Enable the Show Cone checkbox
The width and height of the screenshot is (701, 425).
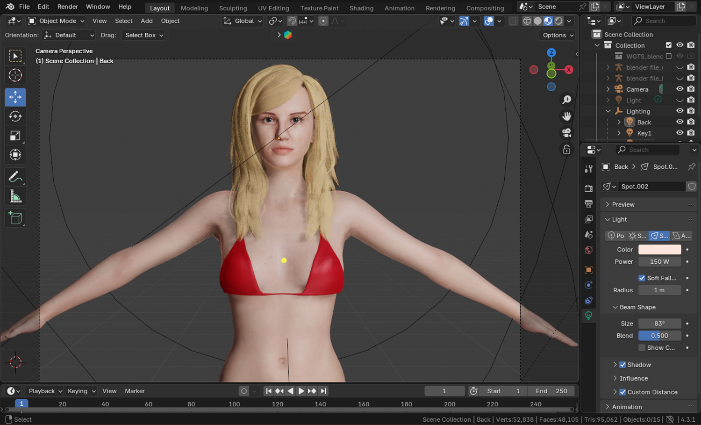click(x=642, y=348)
